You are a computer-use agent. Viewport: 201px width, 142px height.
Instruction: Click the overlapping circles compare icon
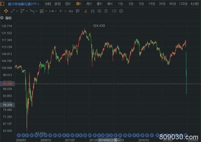(114, 11)
